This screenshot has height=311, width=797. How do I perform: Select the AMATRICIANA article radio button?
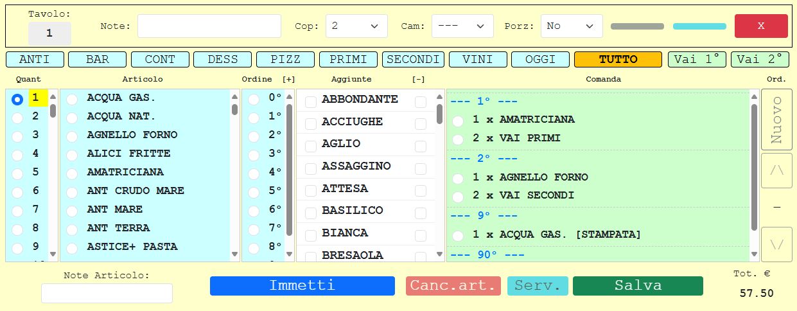(x=72, y=172)
